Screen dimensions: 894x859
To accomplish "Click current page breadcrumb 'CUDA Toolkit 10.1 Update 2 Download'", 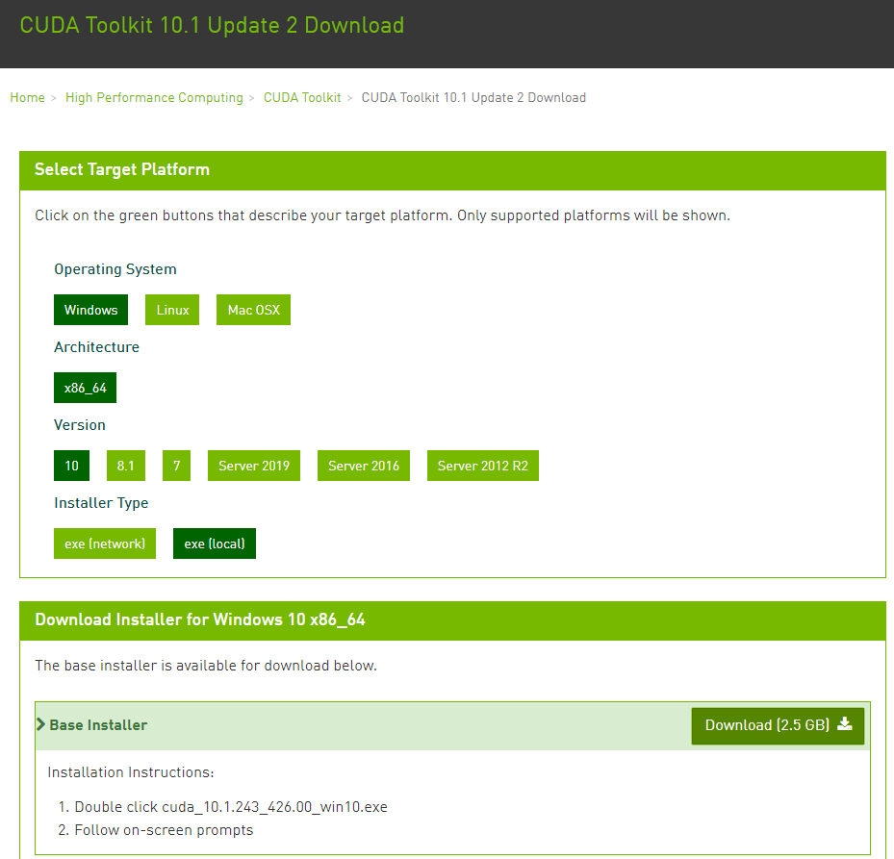I will 473,97.
